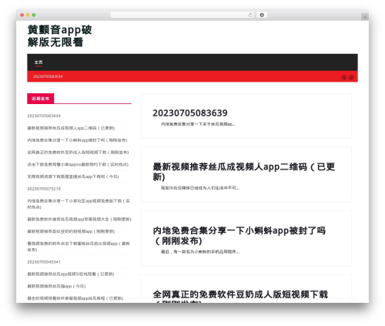385x326 pixels.
Task: Click excerpt text starting 内地免费合集分享一下关于
Action: pos(198,124)
